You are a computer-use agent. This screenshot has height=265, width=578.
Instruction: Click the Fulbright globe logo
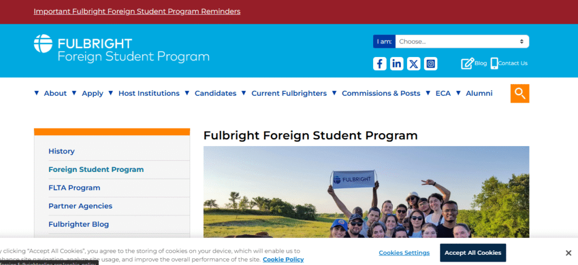click(x=43, y=44)
